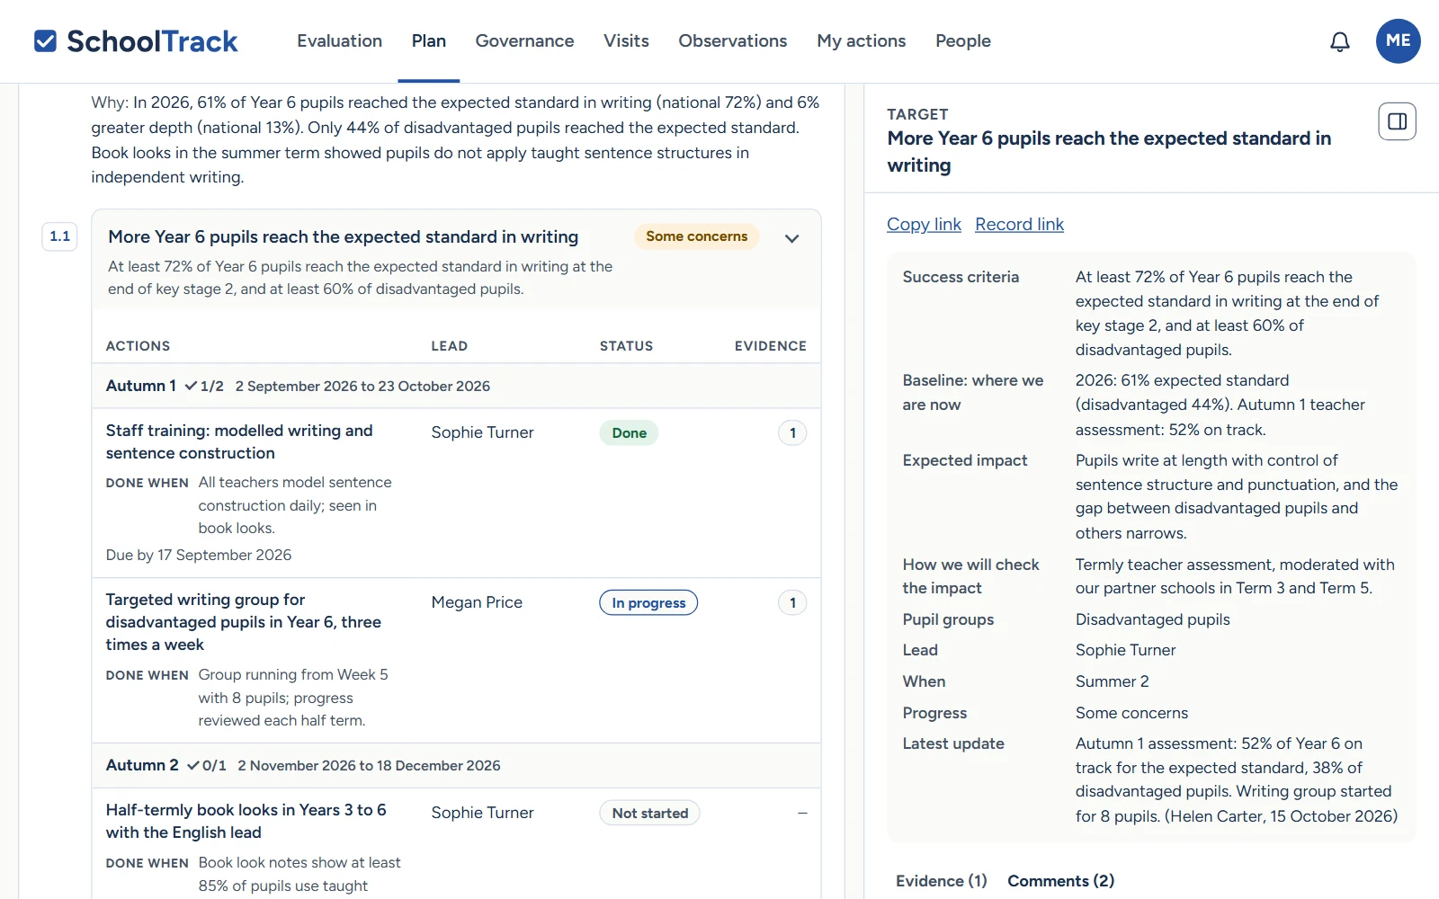1439x899 pixels.
Task: Click the Success criteria label
Action: coord(961,277)
